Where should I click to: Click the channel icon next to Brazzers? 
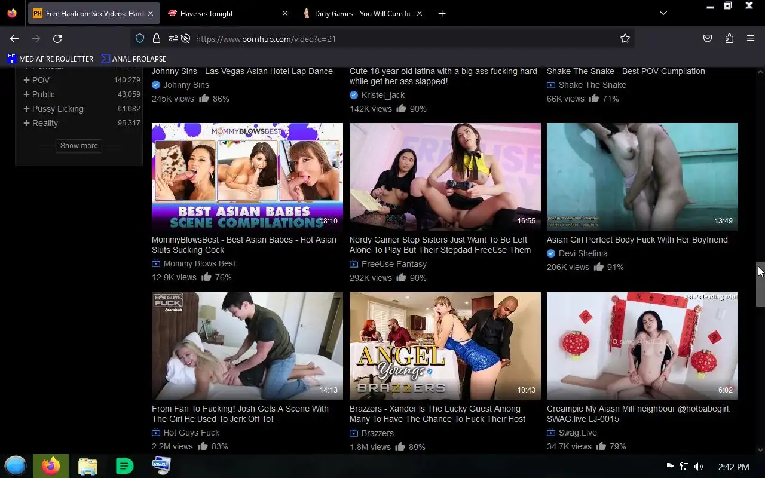pyautogui.click(x=354, y=433)
